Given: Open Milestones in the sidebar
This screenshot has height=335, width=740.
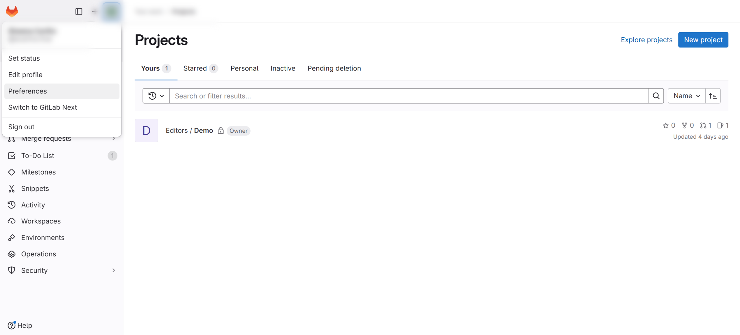Looking at the screenshot, I should point(38,172).
